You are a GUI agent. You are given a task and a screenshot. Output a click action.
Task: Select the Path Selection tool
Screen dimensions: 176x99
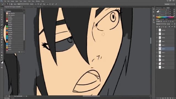click(2, 50)
